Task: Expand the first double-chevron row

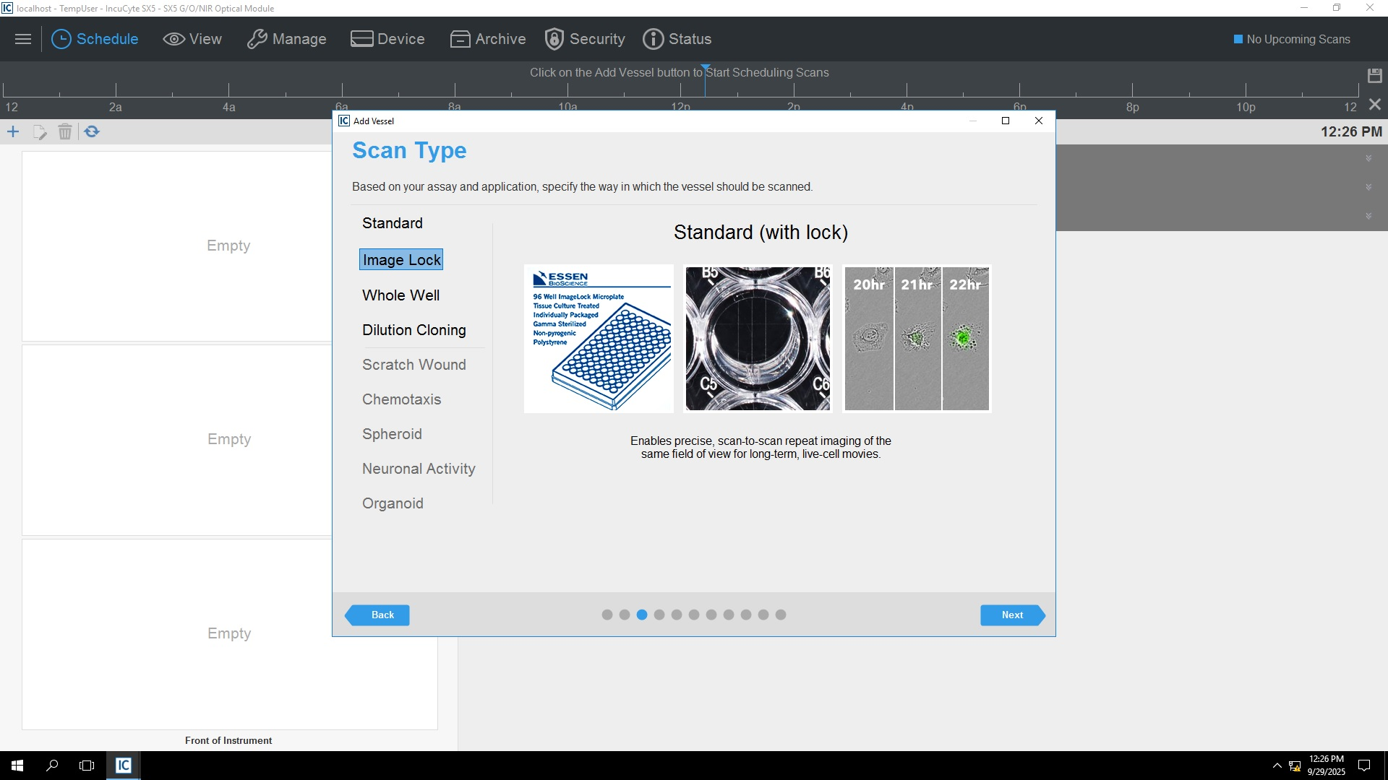Action: (1368, 159)
